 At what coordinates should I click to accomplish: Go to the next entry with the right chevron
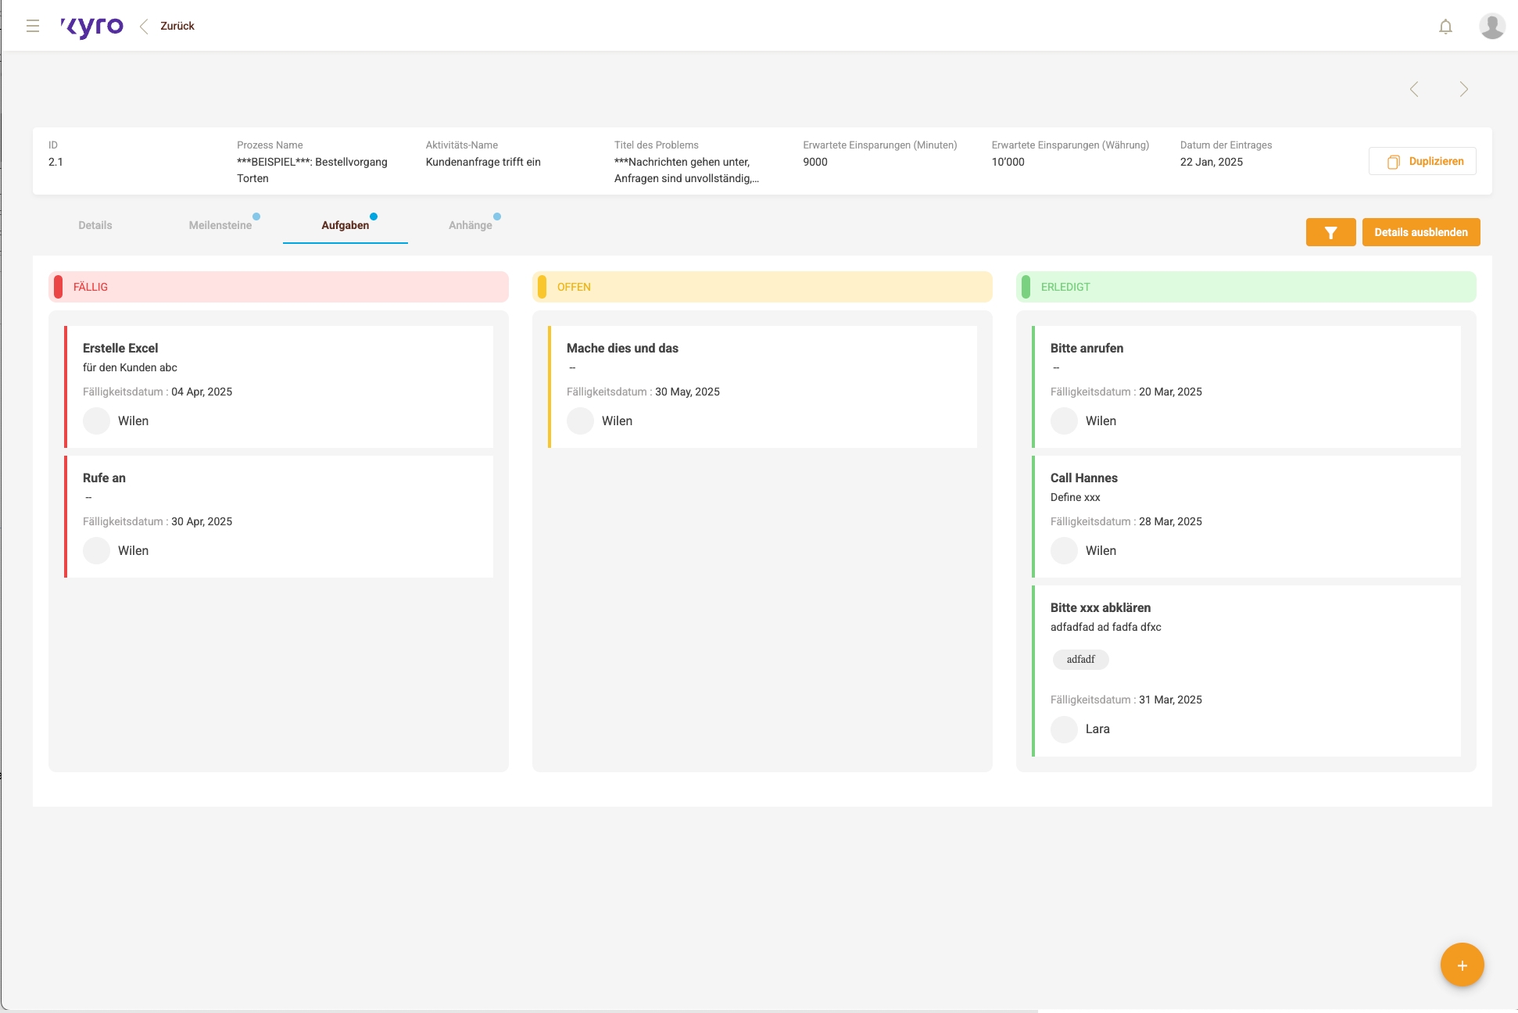tap(1463, 89)
